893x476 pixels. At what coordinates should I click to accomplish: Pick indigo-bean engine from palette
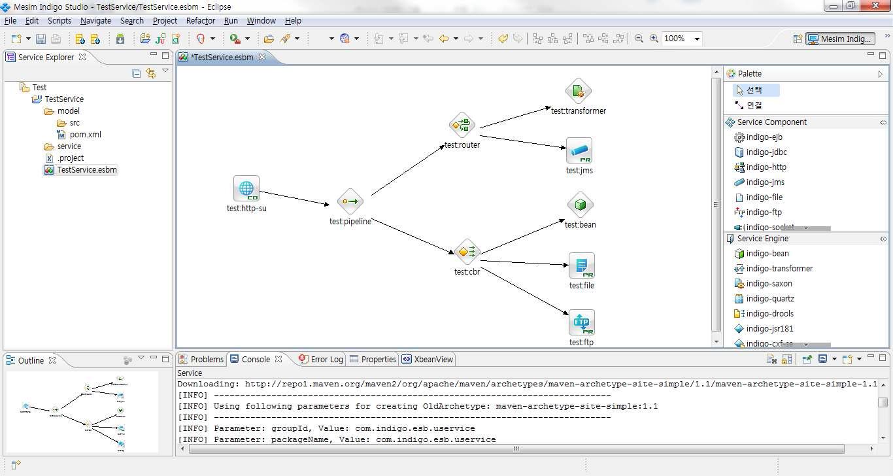(762, 254)
